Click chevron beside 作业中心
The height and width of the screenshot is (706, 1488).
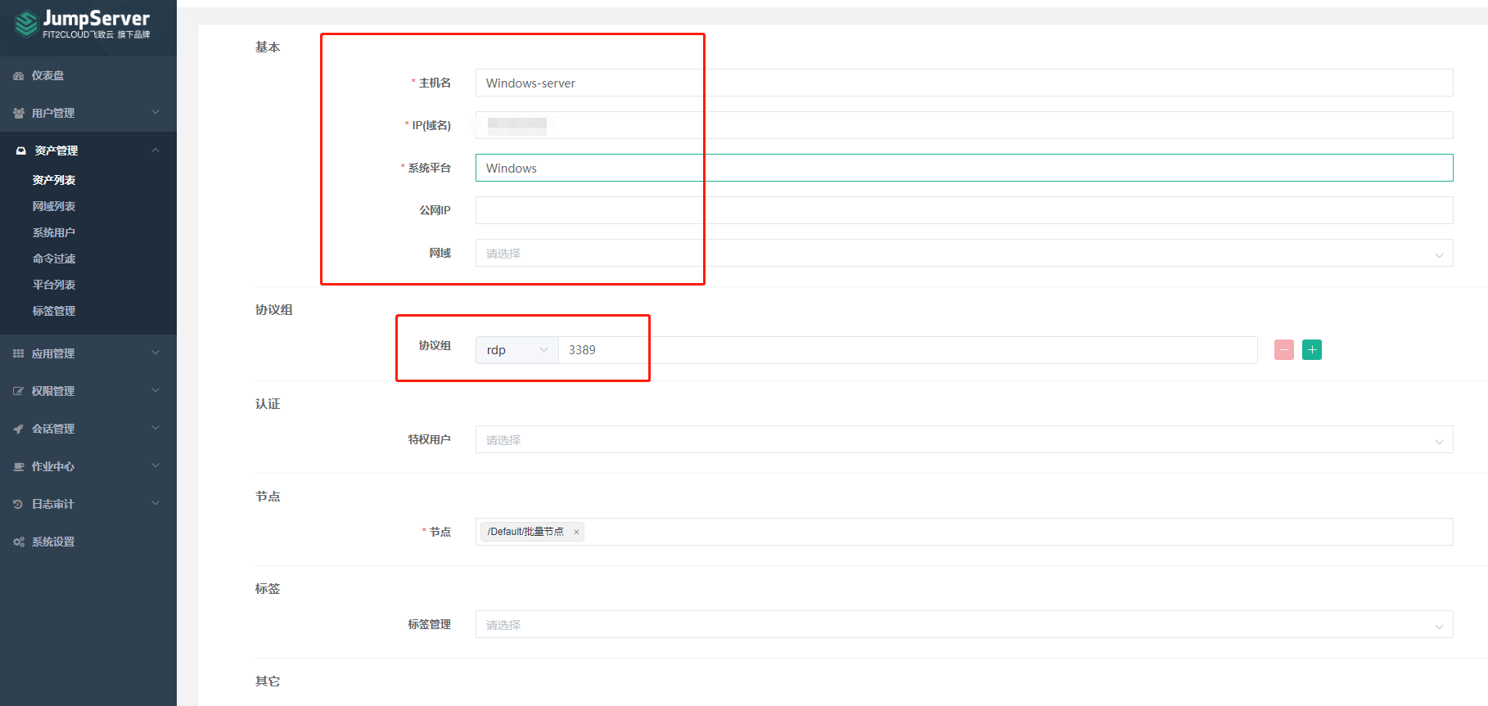pyautogui.click(x=156, y=465)
